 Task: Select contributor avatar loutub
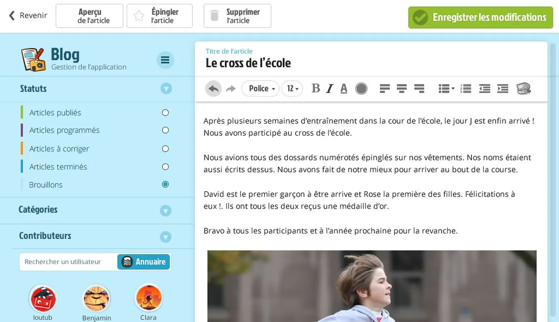(42, 299)
